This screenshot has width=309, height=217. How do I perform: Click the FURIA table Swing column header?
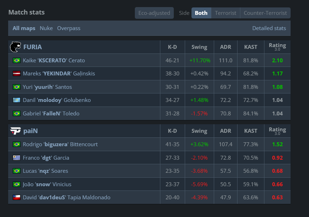[x=199, y=47]
